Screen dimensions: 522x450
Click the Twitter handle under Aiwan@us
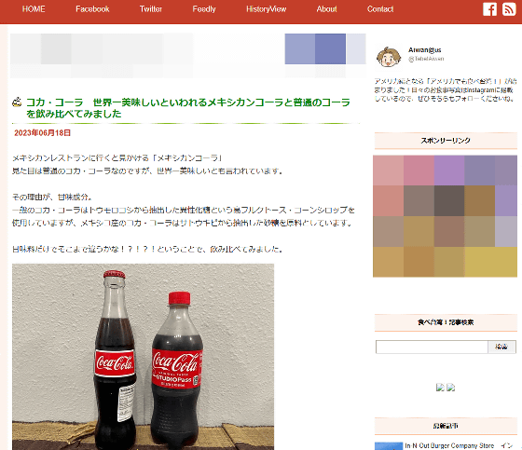[426, 59]
